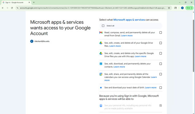Click the Drive icon beside specific files permission
Viewport: 195px width, 114px height.
coord(101,53)
